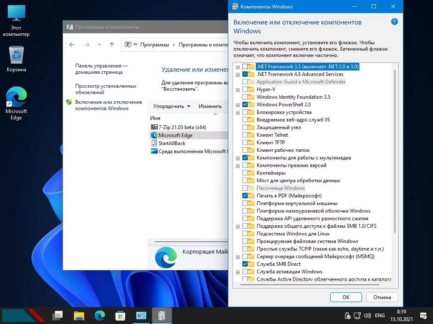Click the help question mark icon

(395, 22)
